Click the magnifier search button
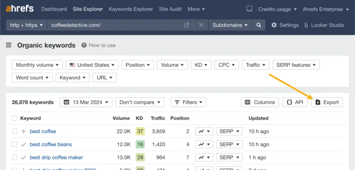 [258, 25]
